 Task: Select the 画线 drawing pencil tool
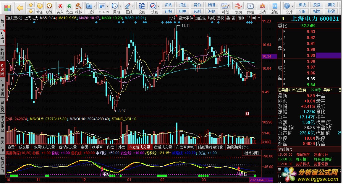click(127, 6)
